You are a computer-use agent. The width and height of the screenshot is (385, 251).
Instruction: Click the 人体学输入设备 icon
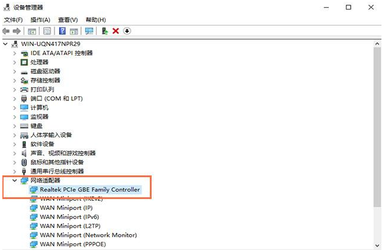pyautogui.click(x=24, y=135)
